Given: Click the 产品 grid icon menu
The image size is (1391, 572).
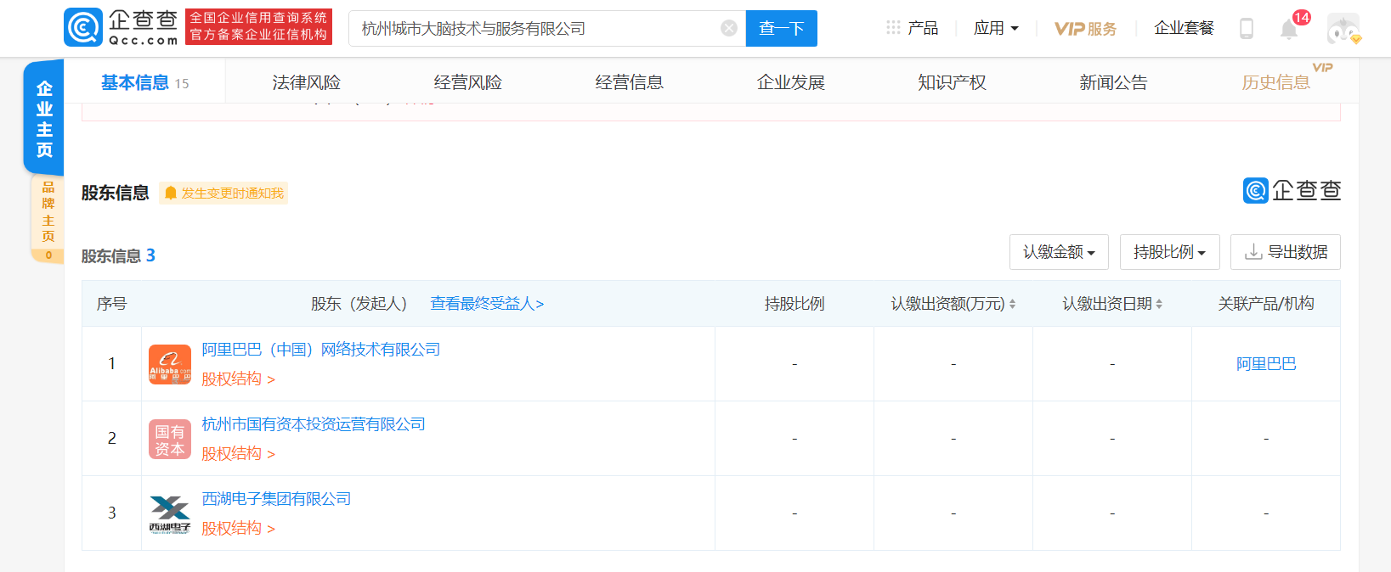Looking at the screenshot, I should coord(912,28).
